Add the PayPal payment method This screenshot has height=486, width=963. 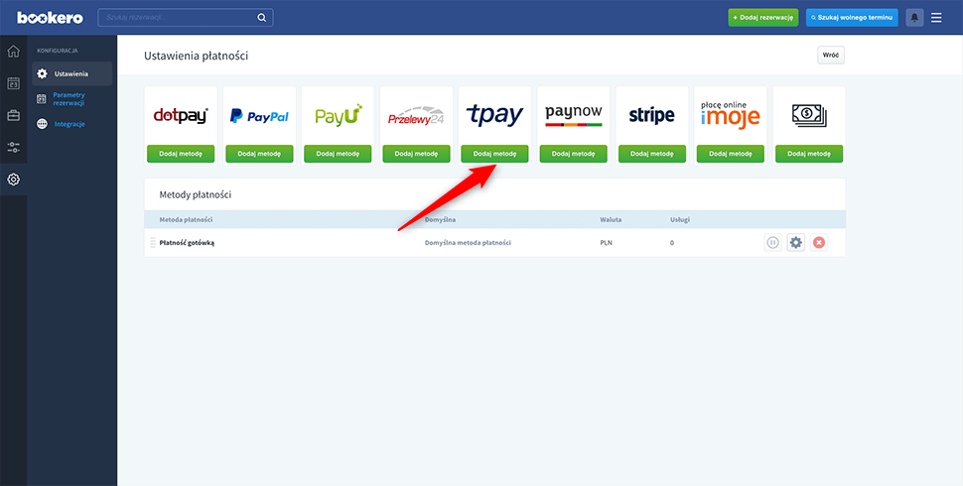259,154
